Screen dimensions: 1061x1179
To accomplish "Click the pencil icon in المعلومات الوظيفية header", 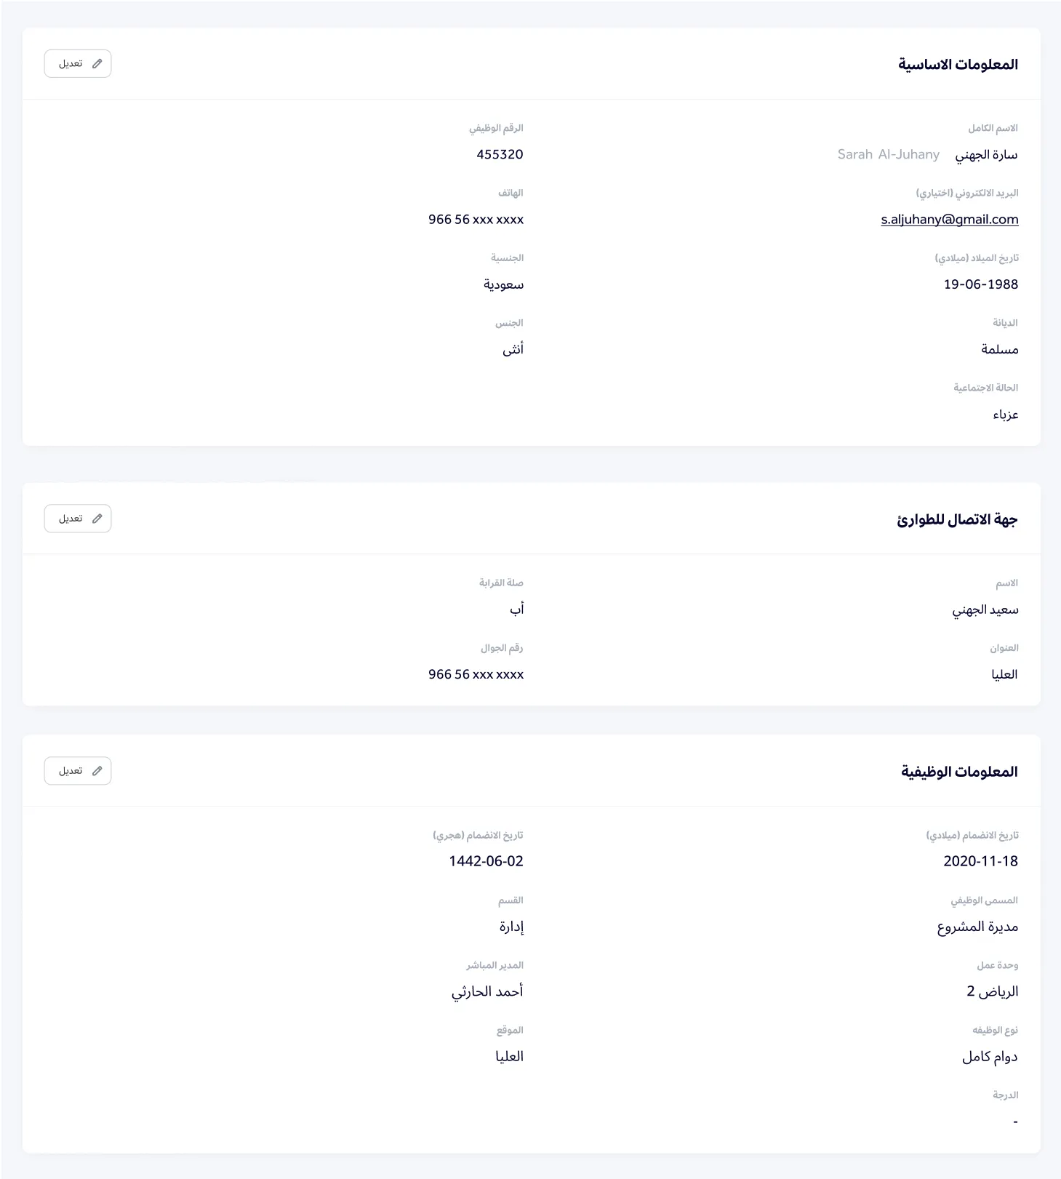I will (x=97, y=771).
